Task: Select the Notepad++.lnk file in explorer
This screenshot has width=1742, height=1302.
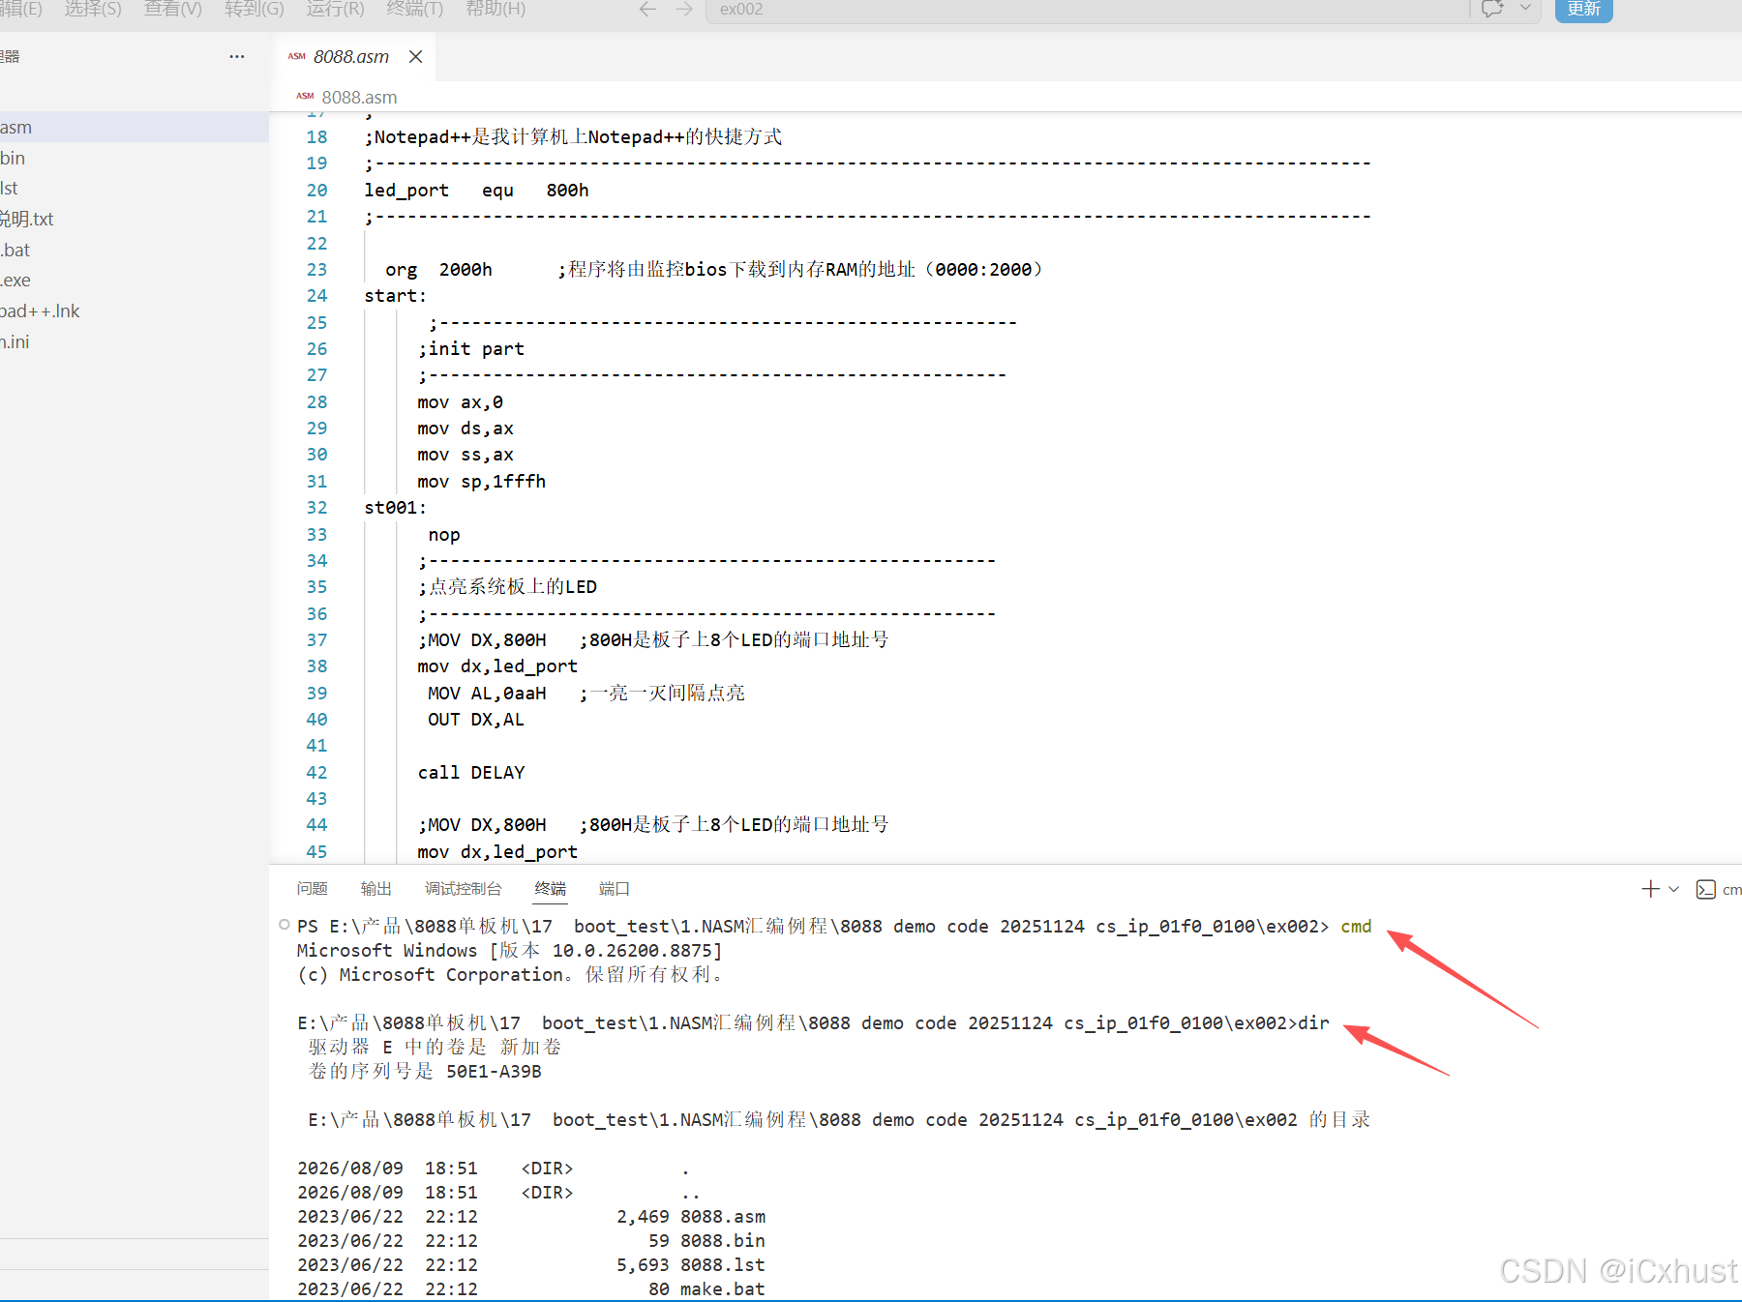Action: click(x=135, y=311)
